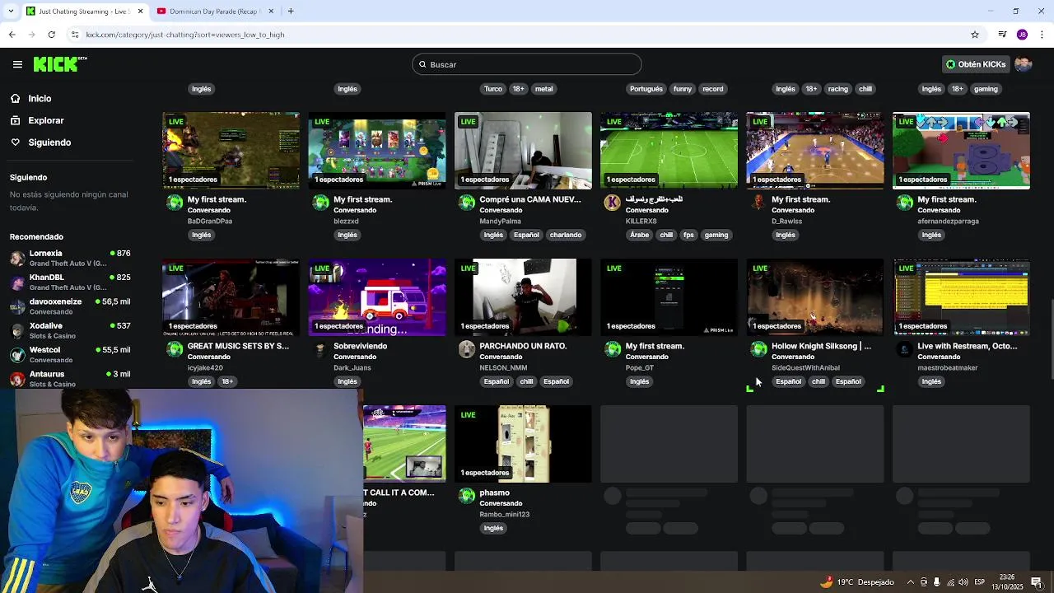Click the Dark_Juans channel avatar
This screenshot has width=1054, height=593.
pos(320,349)
